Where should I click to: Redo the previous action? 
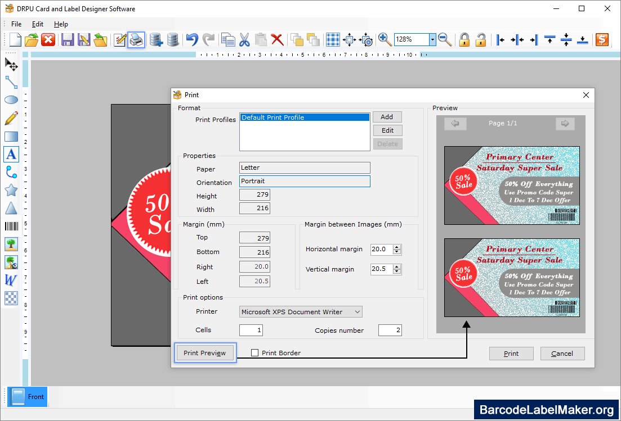208,39
